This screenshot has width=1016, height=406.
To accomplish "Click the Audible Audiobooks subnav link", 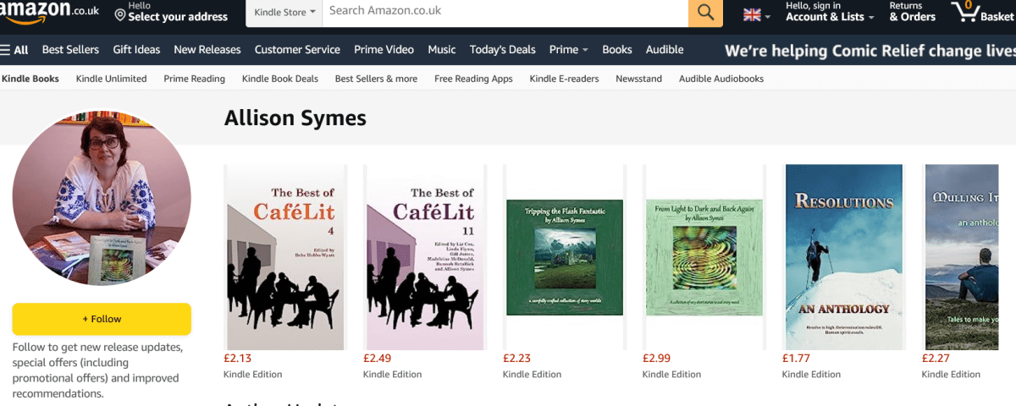I will click(721, 79).
